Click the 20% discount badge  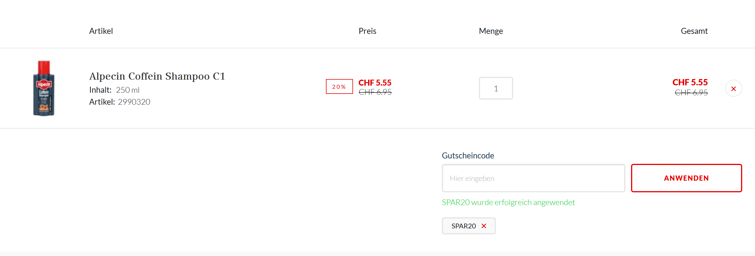click(x=339, y=86)
